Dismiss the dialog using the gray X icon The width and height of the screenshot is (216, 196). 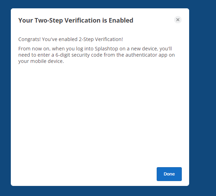178,20
